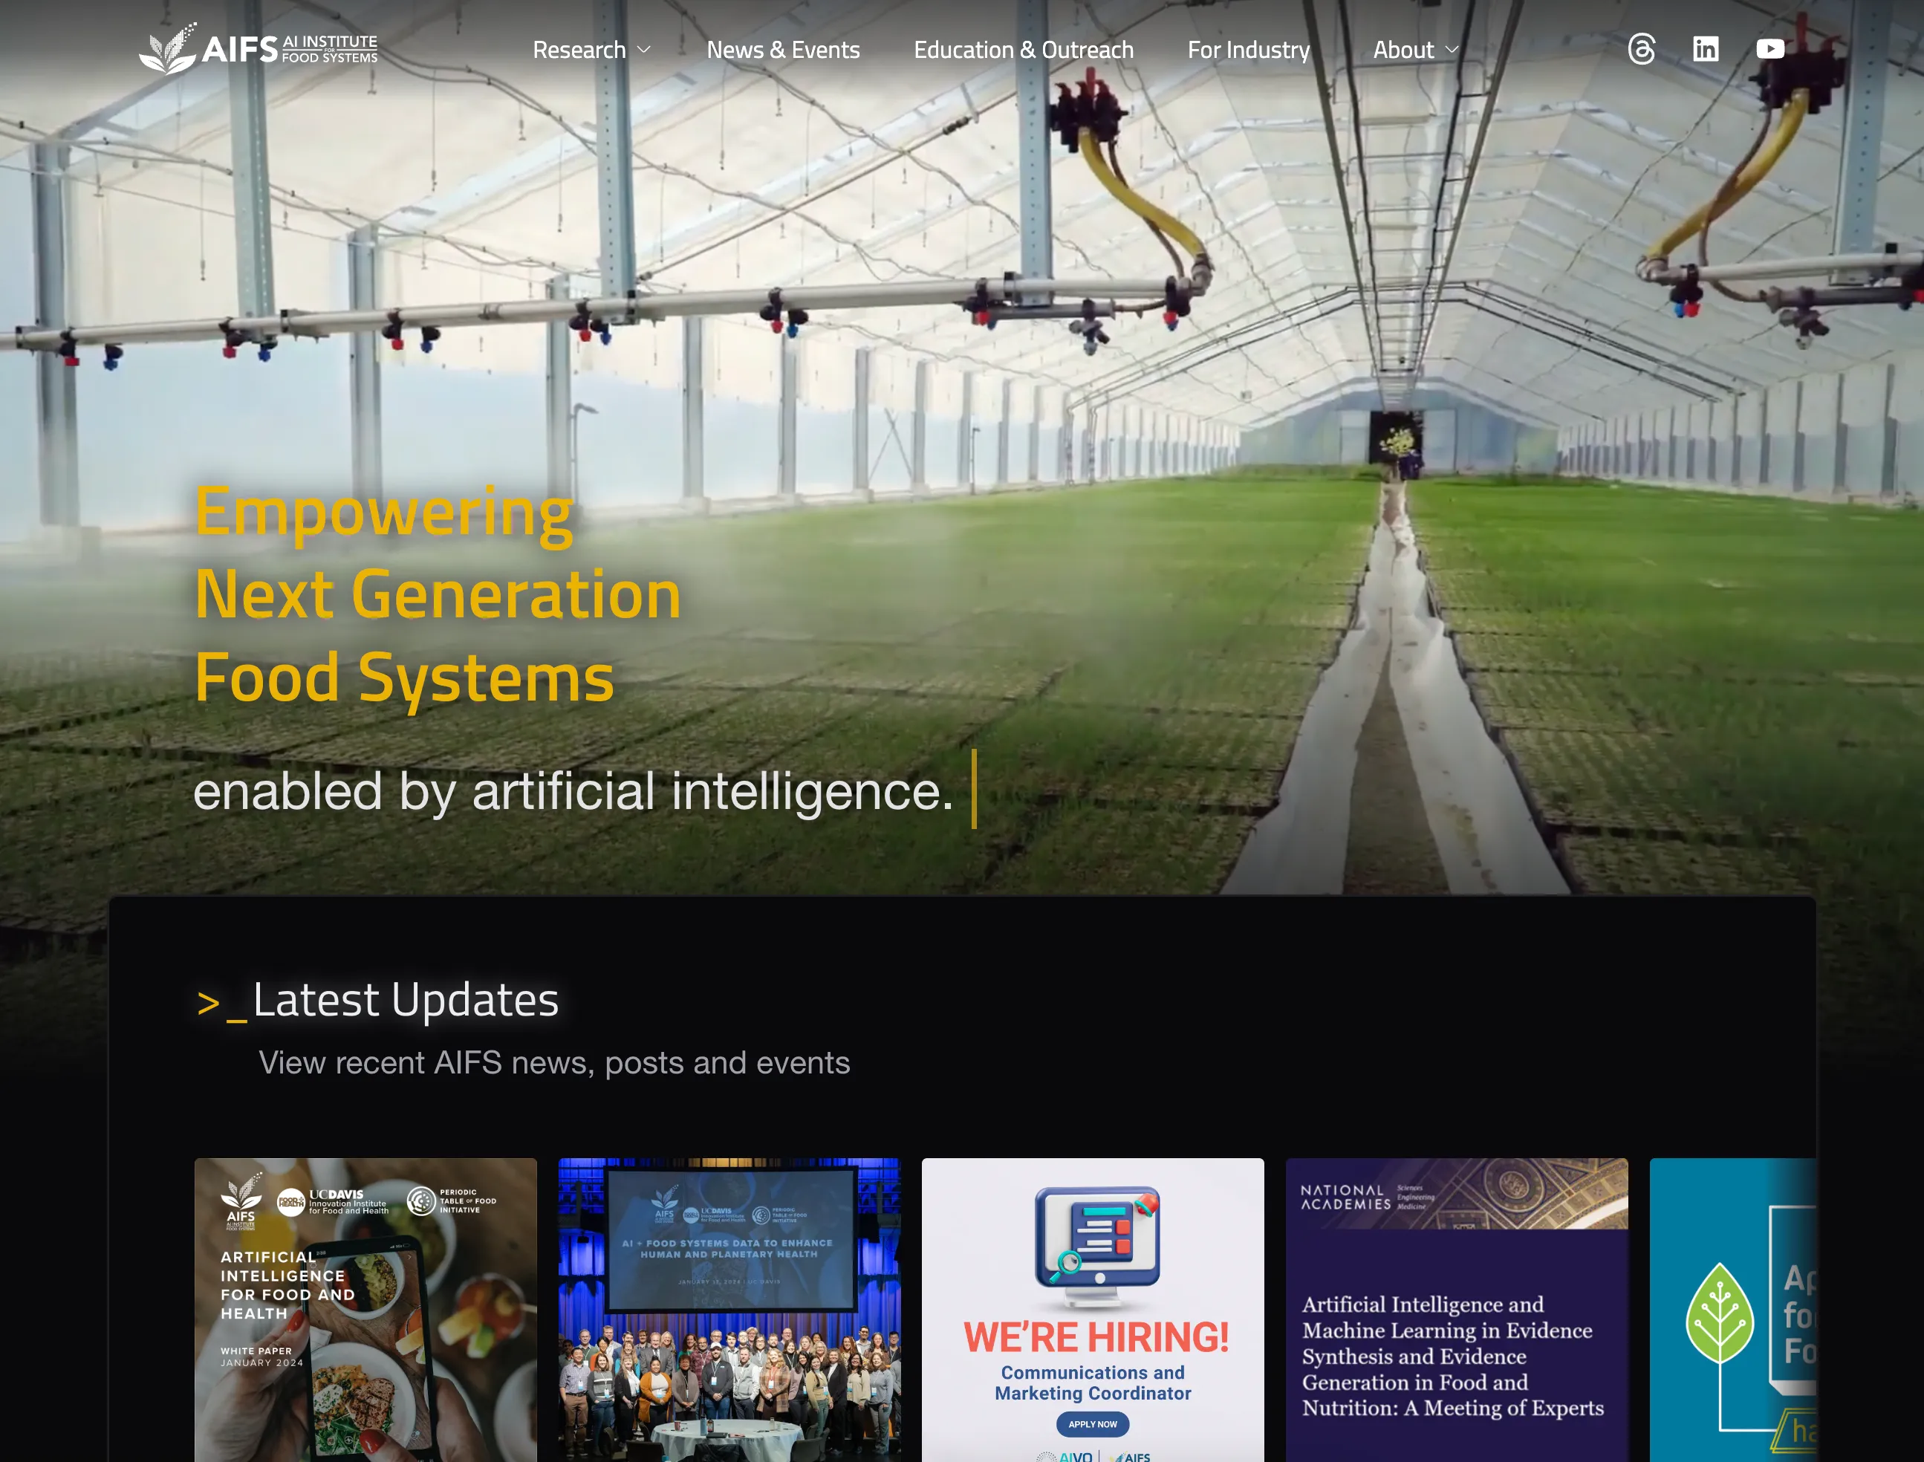
Task: Open the News & Events menu item
Action: 782,50
